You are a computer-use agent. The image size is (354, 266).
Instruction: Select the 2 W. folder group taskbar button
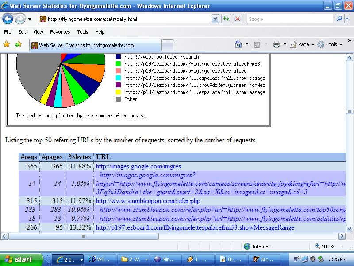[133, 259]
